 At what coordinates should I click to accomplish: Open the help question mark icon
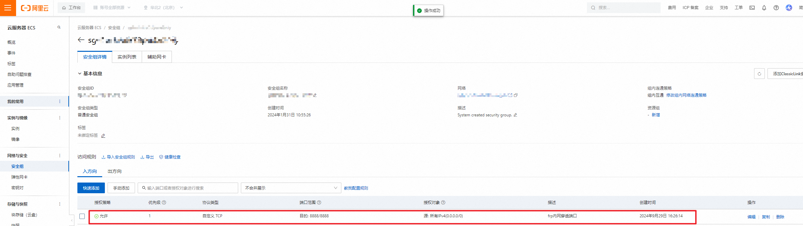(x=776, y=8)
